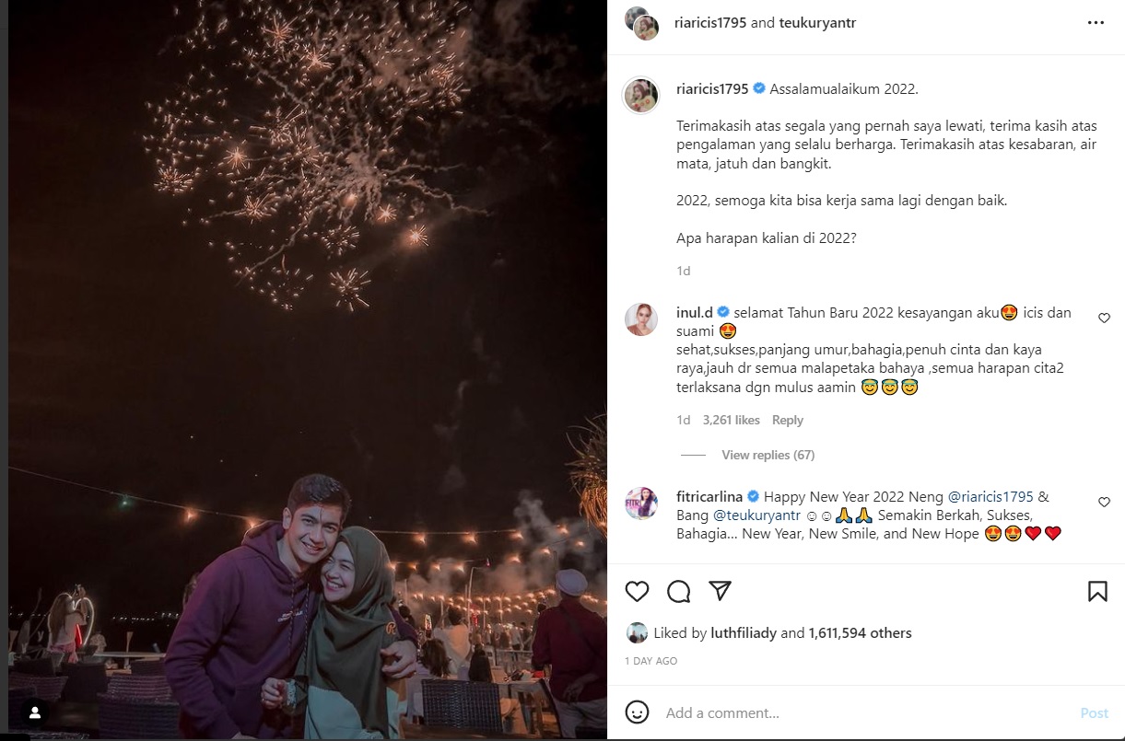Open the list of 1,611,594 others who liked
Viewport: 1125px width, 741px height.
[x=860, y=633]
